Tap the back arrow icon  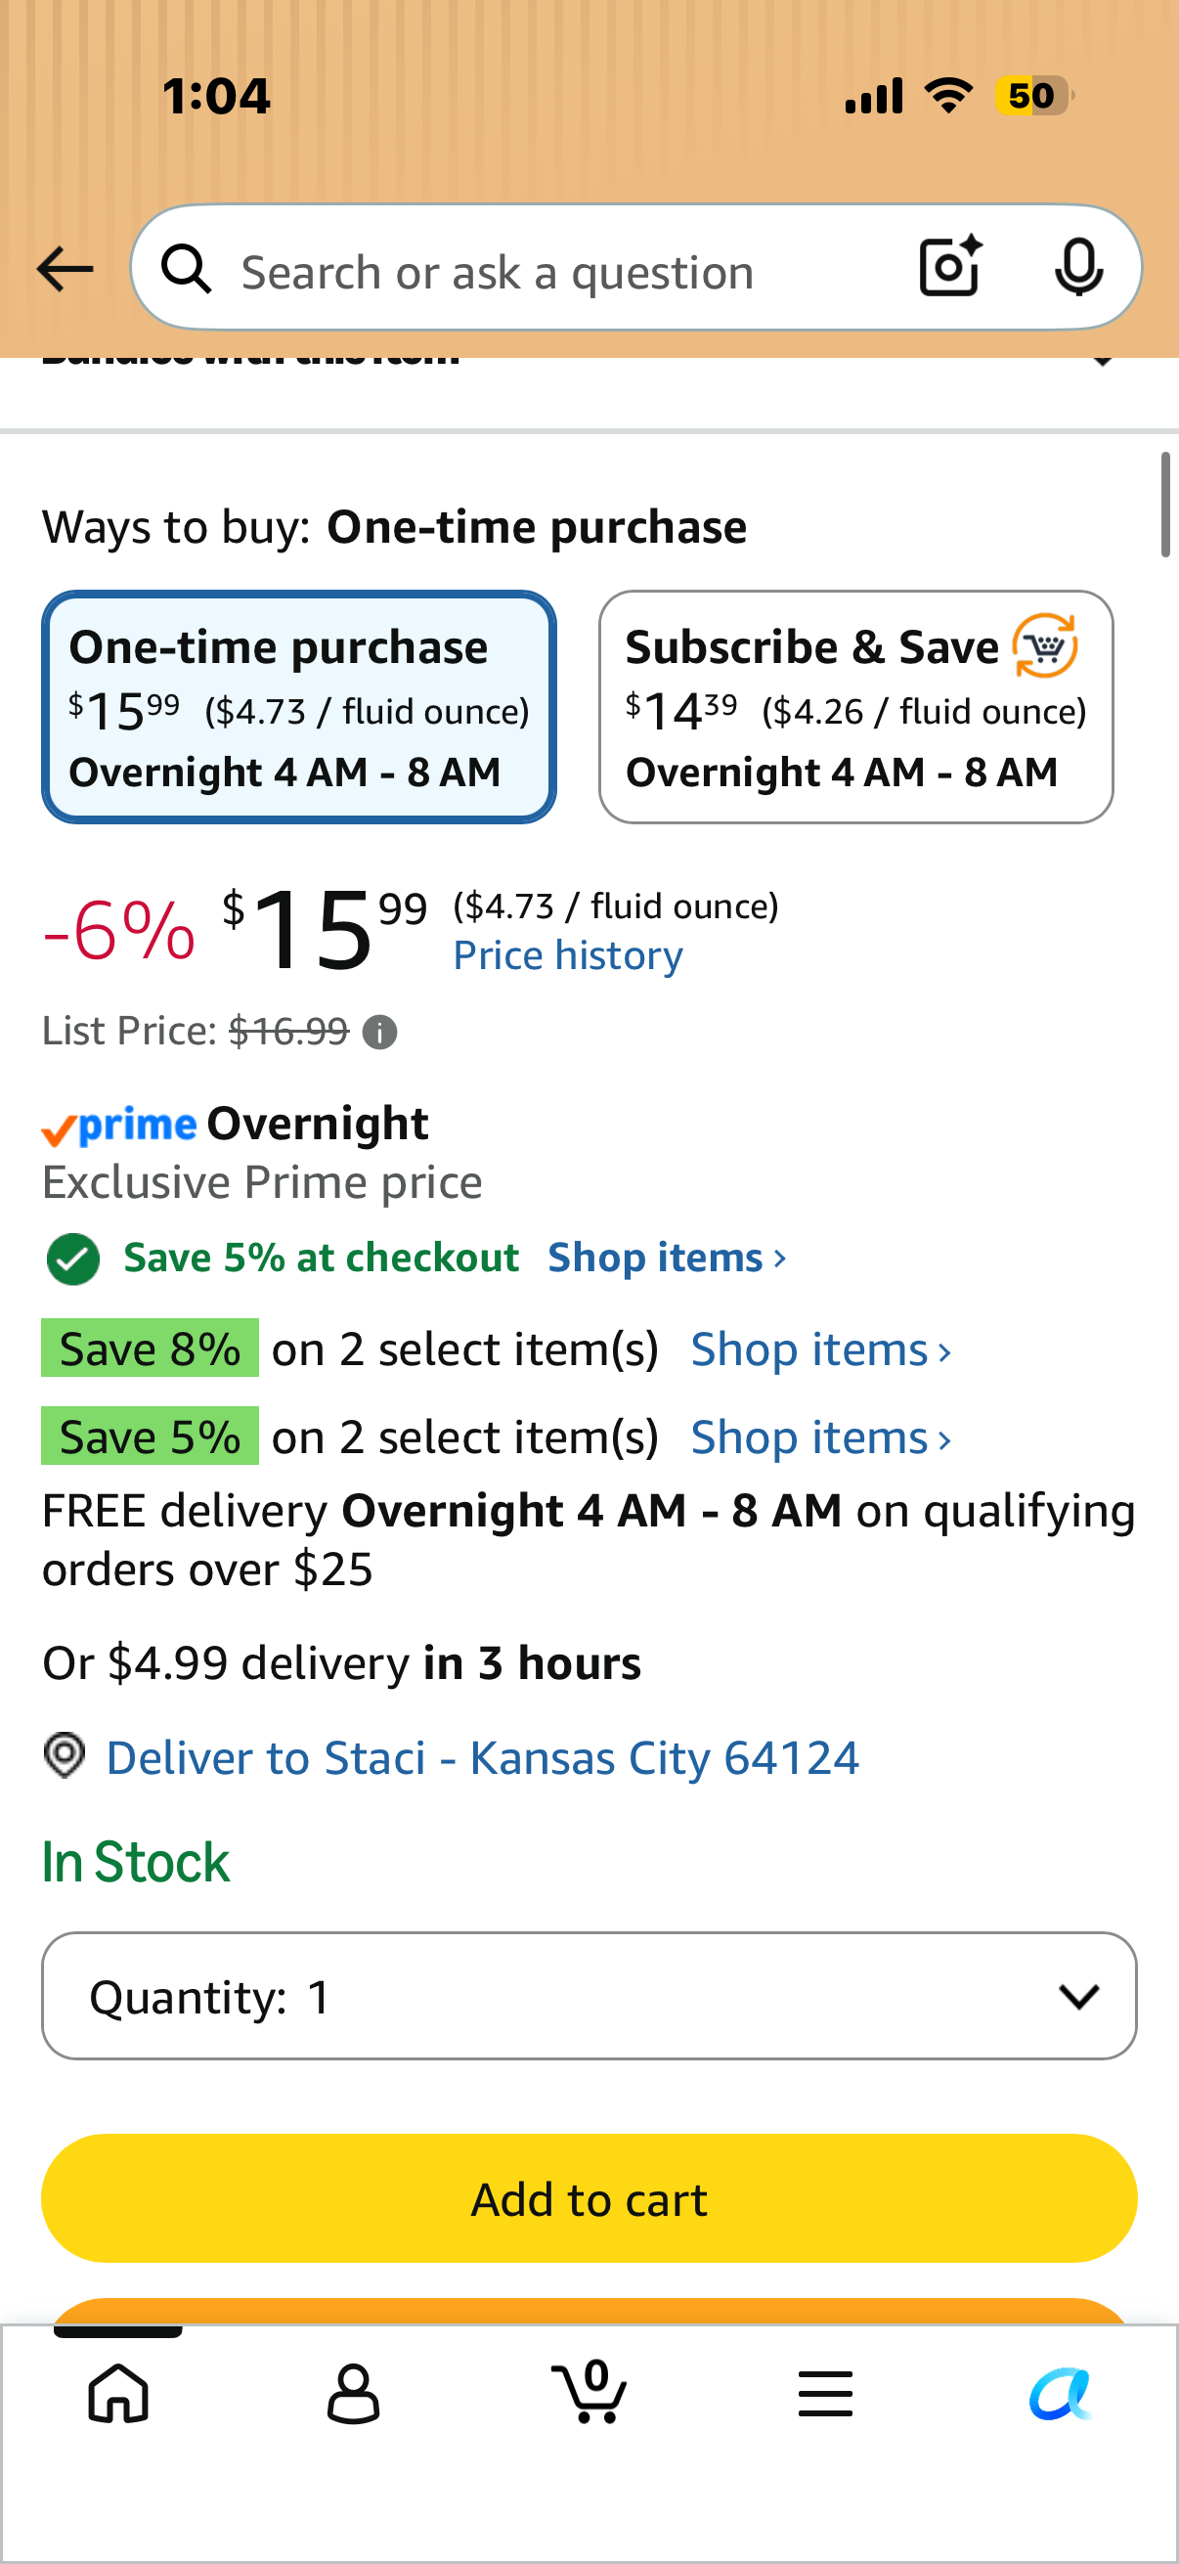pos(65,269)
